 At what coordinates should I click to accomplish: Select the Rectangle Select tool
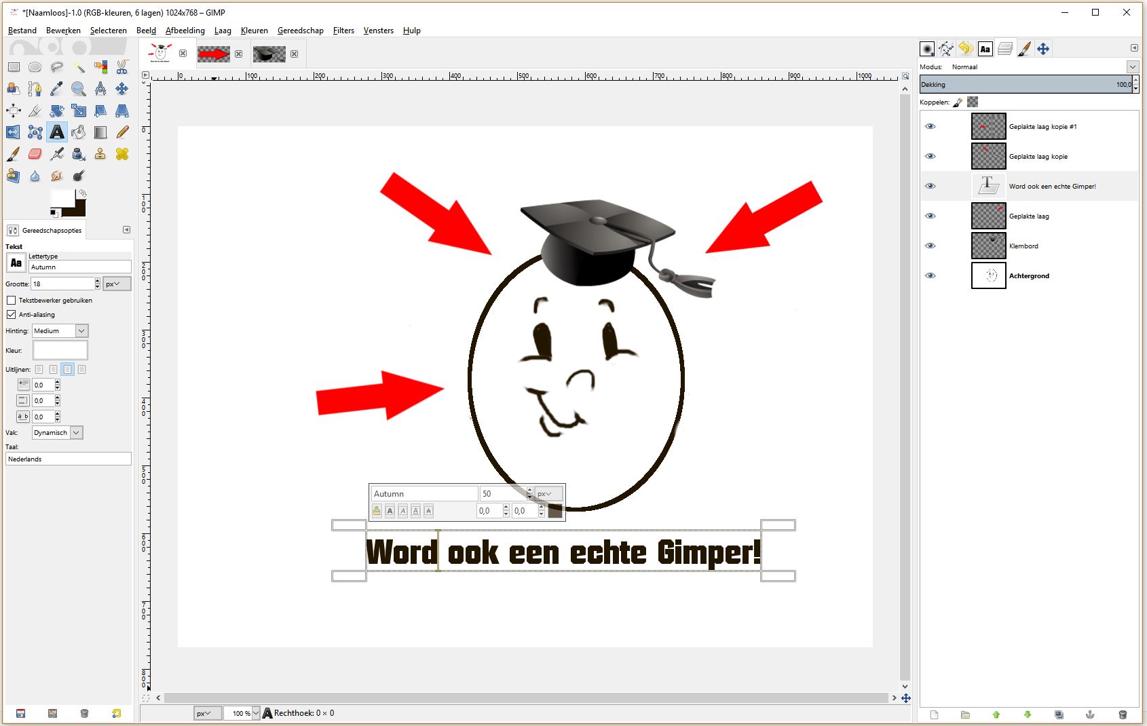[14, 67]
